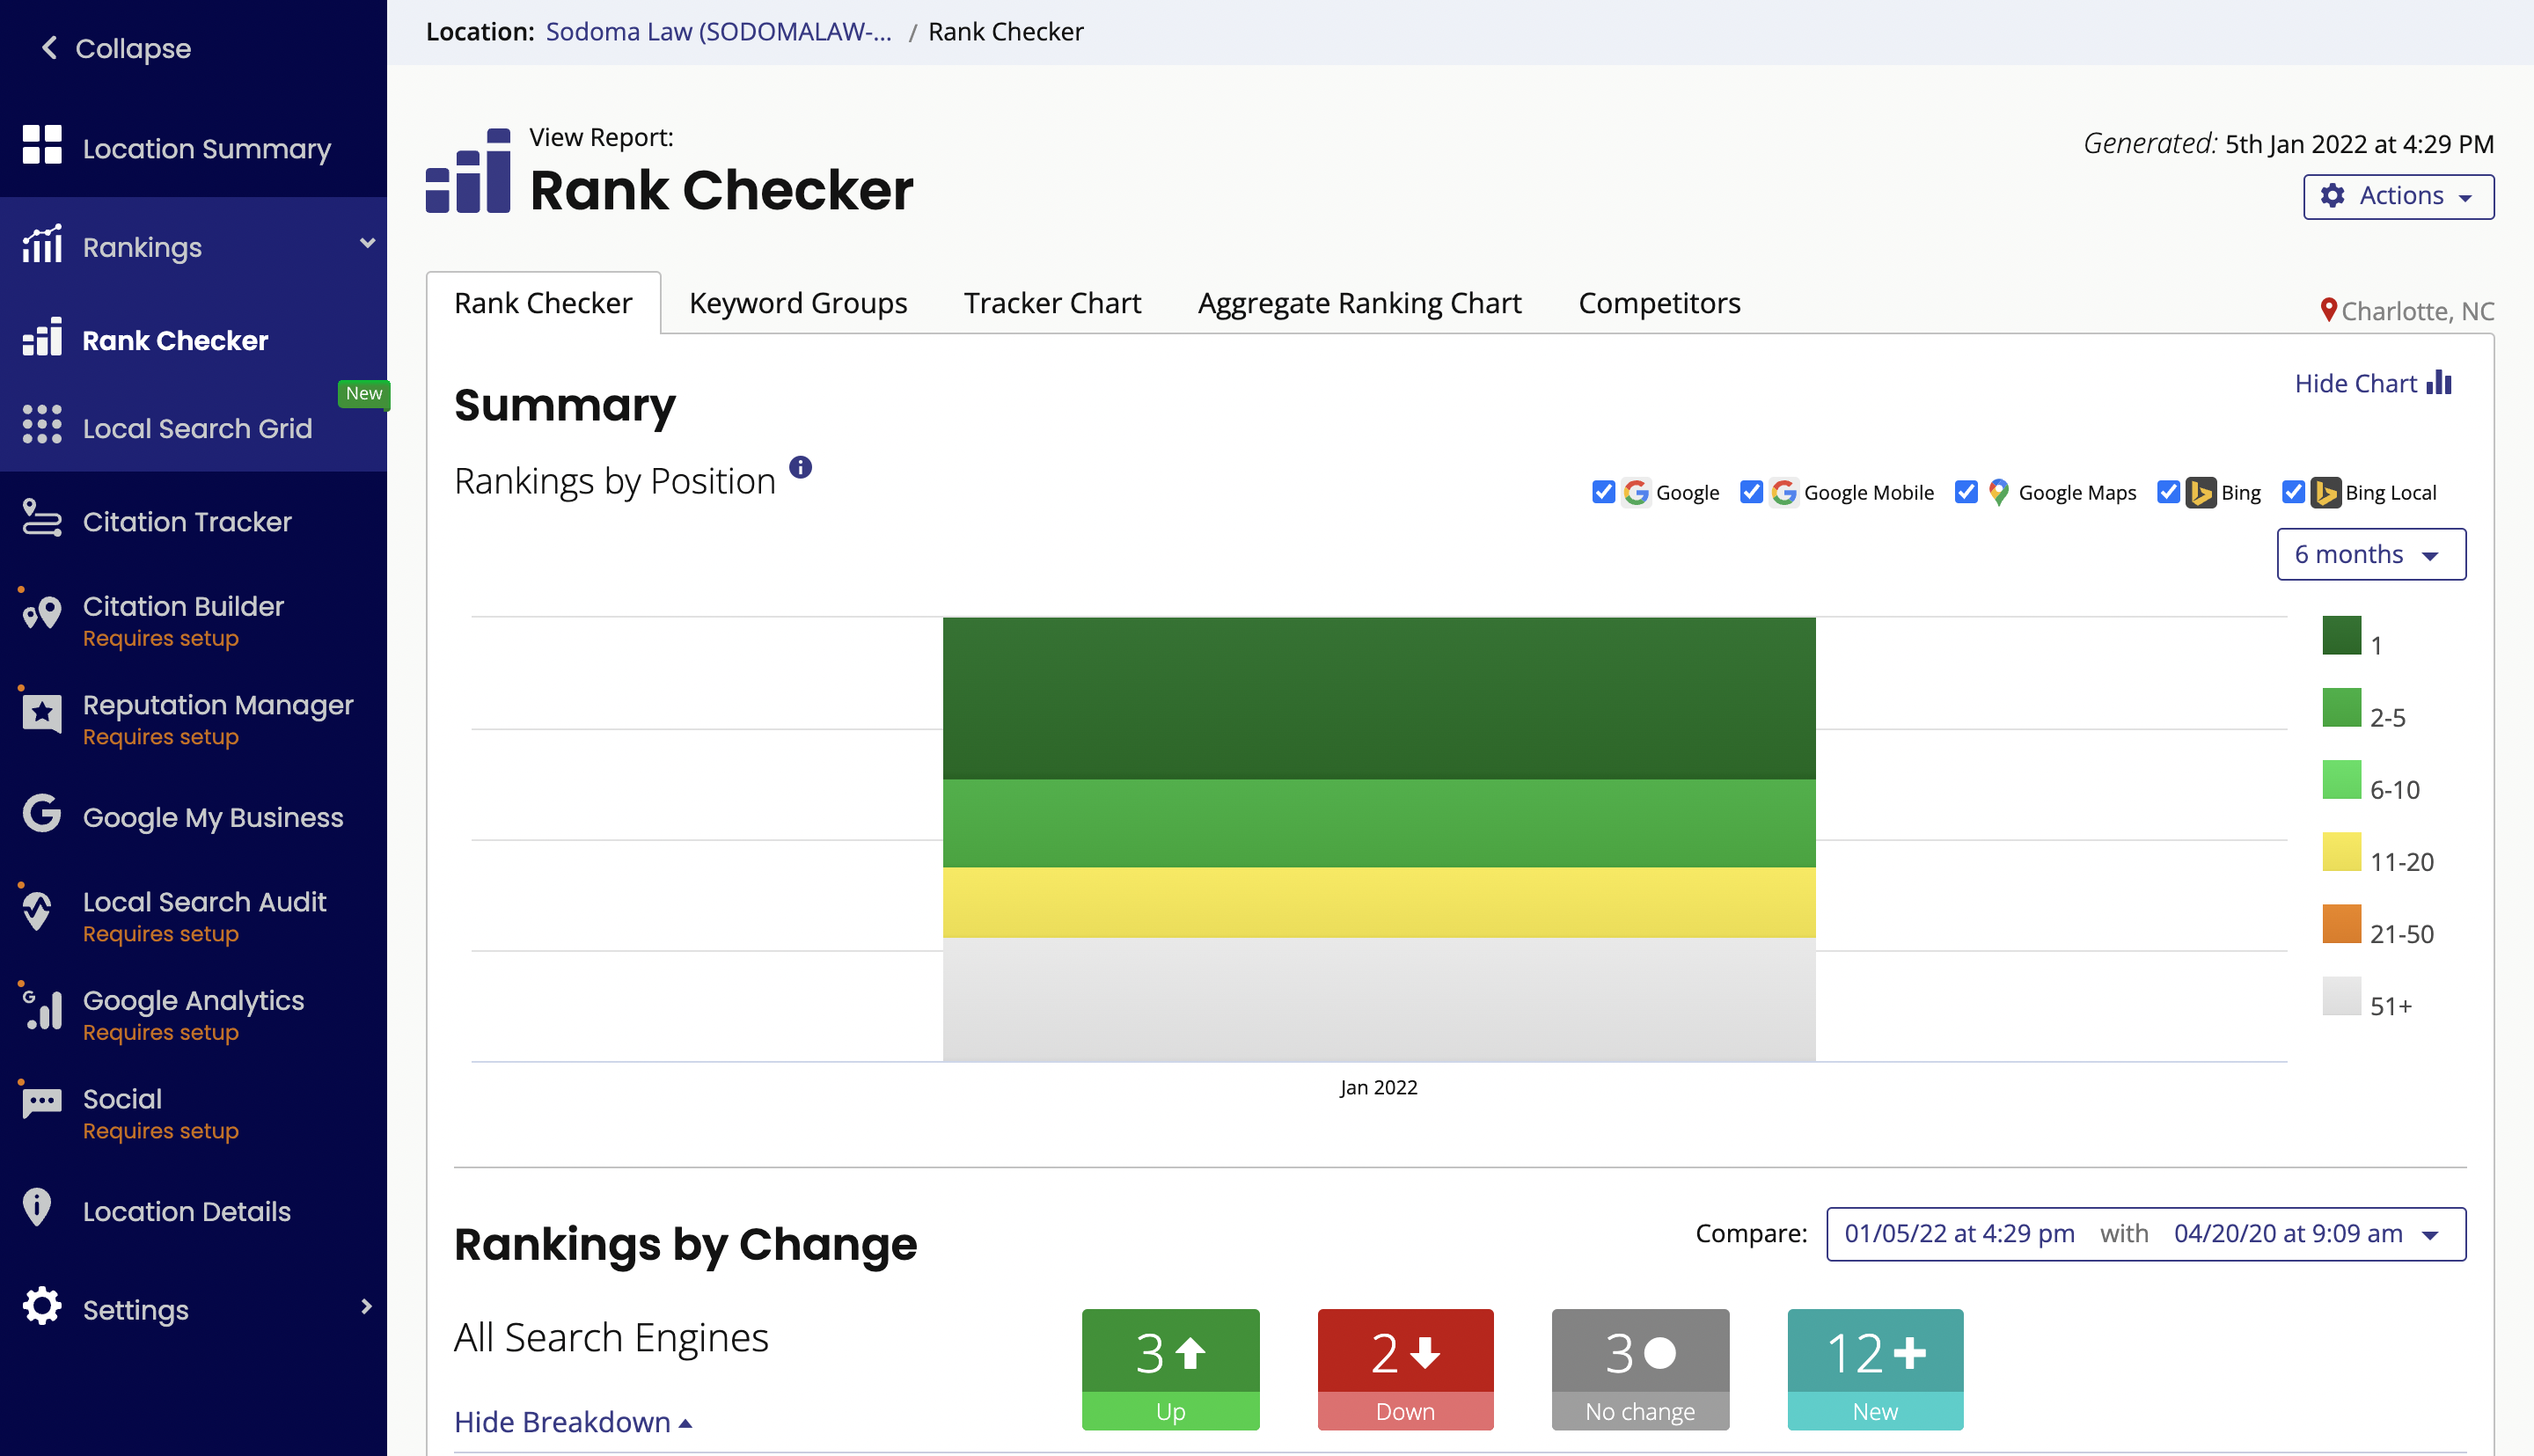
Task: Expand the Rankings section chevron
Action: tap(367, 243)
